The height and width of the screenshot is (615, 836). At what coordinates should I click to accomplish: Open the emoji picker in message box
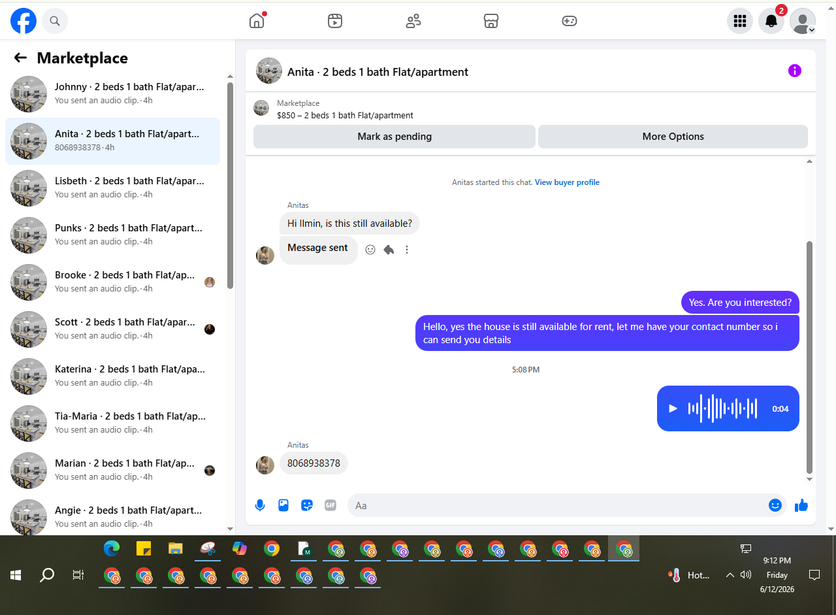coord(775,505)
